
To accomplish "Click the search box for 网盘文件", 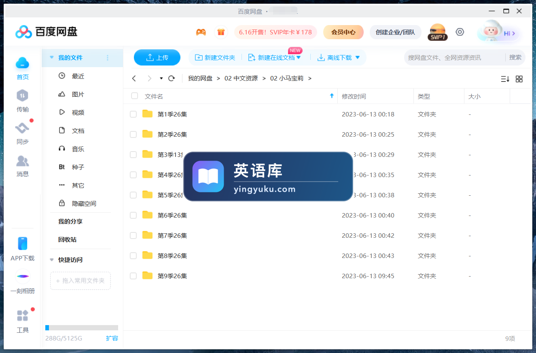I will point(455,57).
